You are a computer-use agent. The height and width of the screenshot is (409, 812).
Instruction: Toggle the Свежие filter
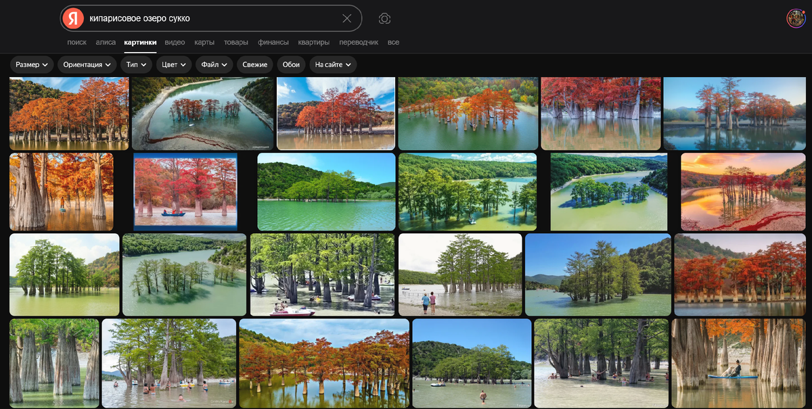click(255, 65)
